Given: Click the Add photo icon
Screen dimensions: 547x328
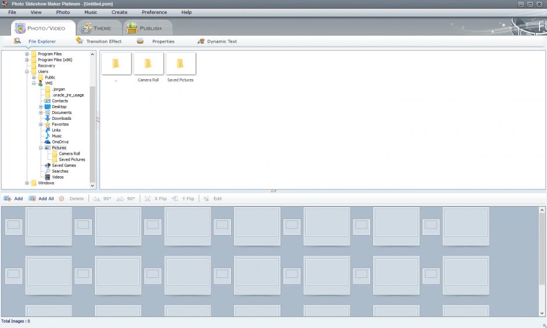Looking at the screenshot, I should pos(8,198).
